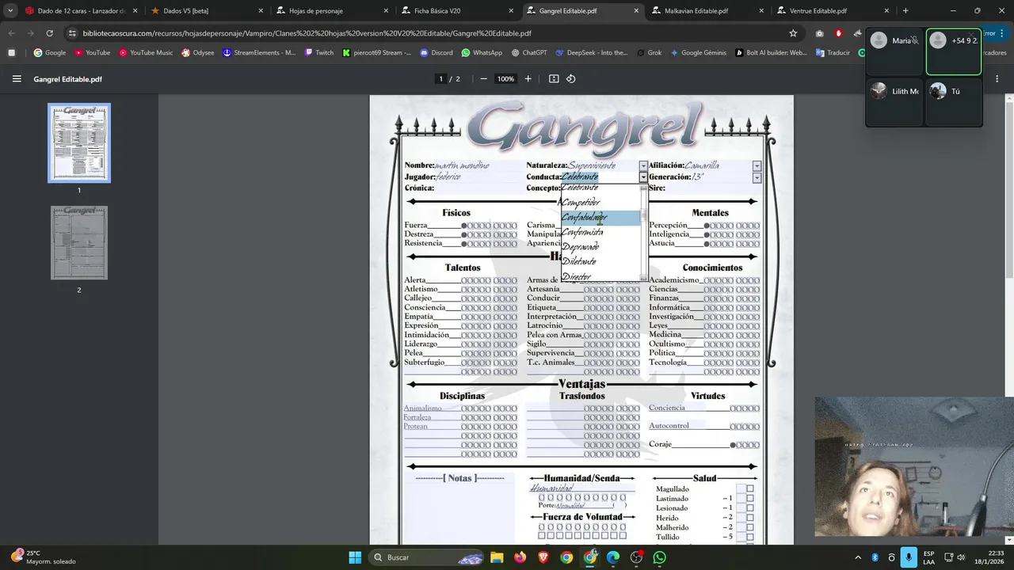Open the tab search dropdown arrow
The image size is (1014, 570).
10,11
